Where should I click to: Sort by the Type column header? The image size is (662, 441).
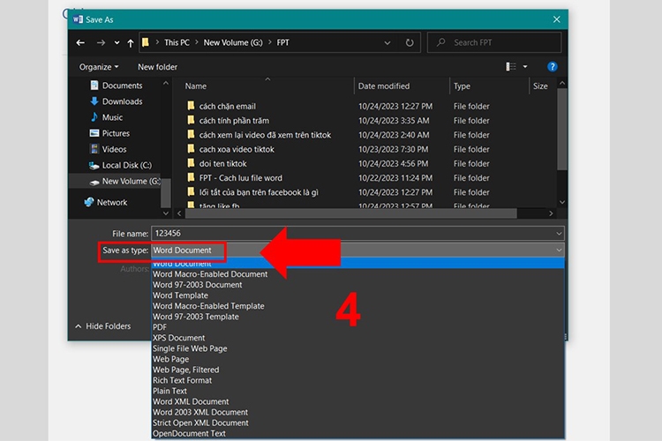coord(462,86)
